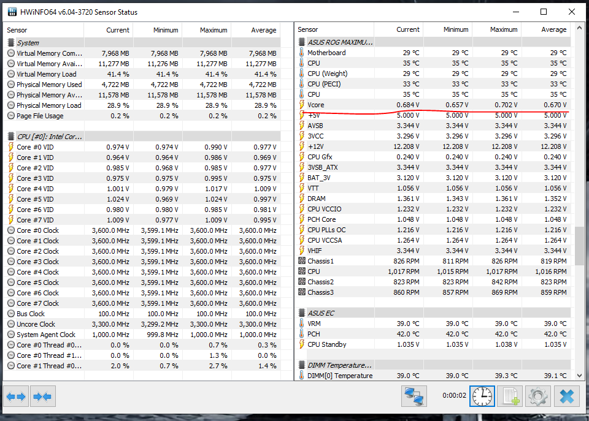Select the VHIF voltage row
The width and height of the screenshot is (589, 421).
tap(433, 251)
